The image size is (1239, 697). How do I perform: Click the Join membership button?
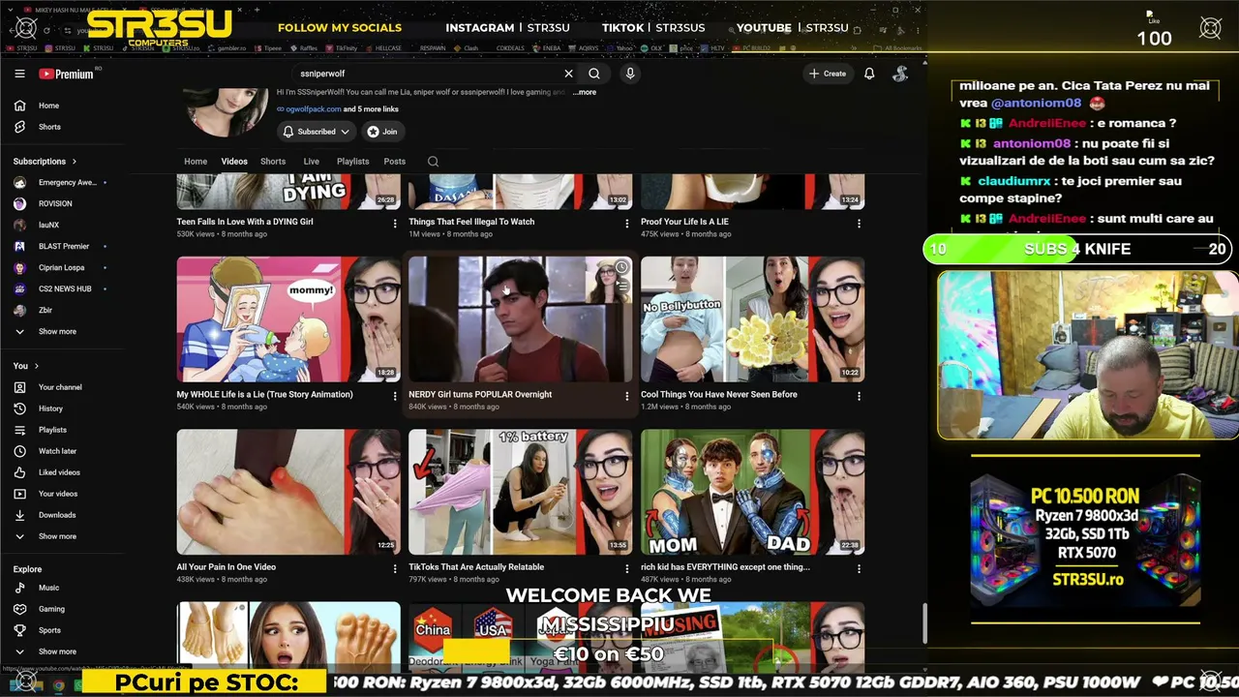(x=382, y=132)
